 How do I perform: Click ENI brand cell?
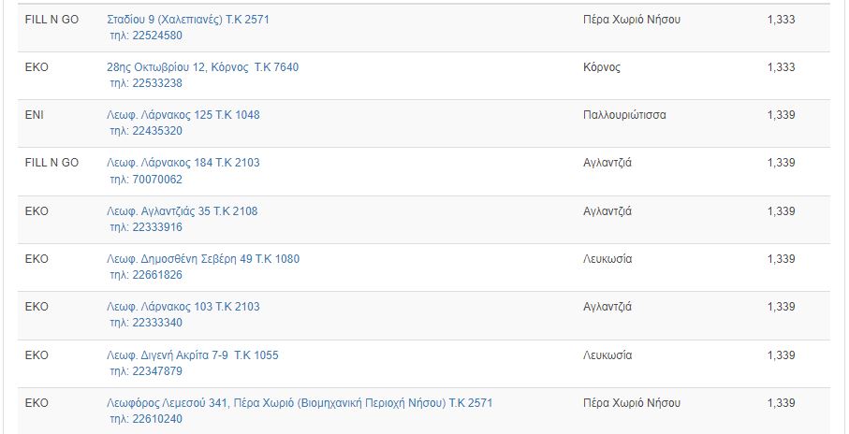tap(34, 115)
